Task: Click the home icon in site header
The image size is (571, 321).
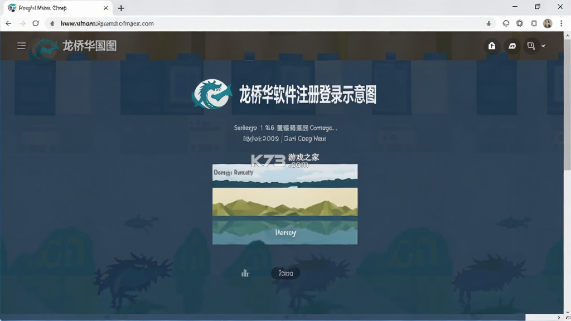Action: tap(492, 46)
